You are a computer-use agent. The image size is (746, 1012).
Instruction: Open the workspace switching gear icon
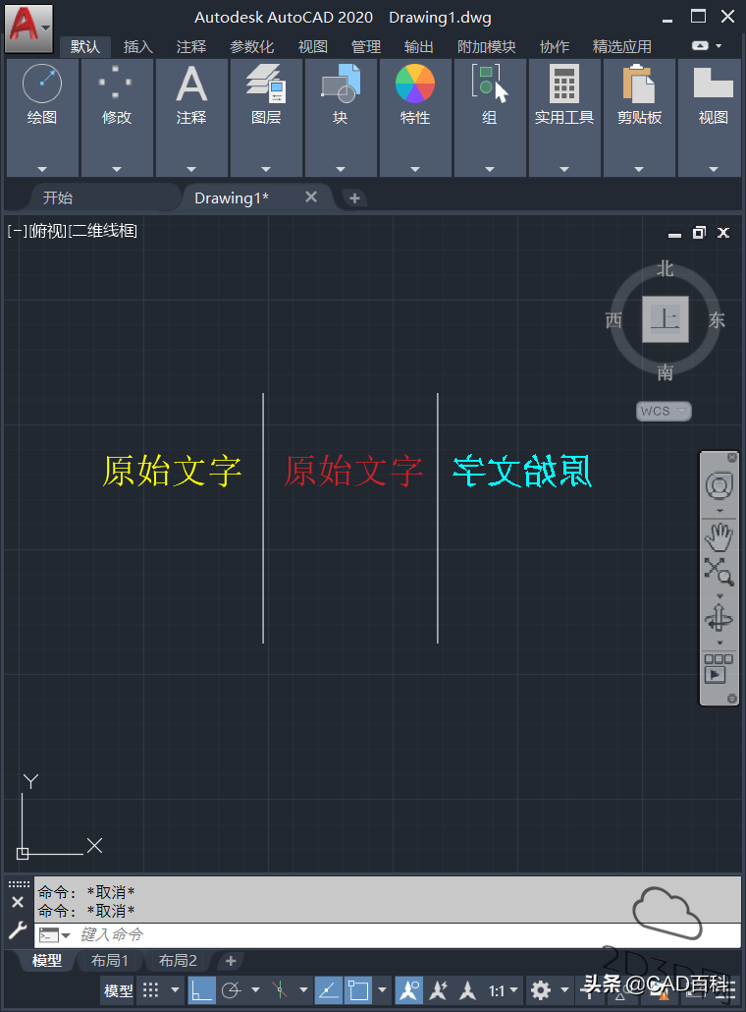pos(540,989)
